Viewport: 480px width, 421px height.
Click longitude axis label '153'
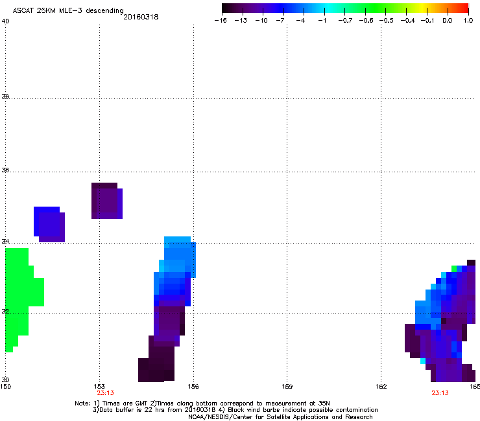pyautogui.click(x=99, y=387)
